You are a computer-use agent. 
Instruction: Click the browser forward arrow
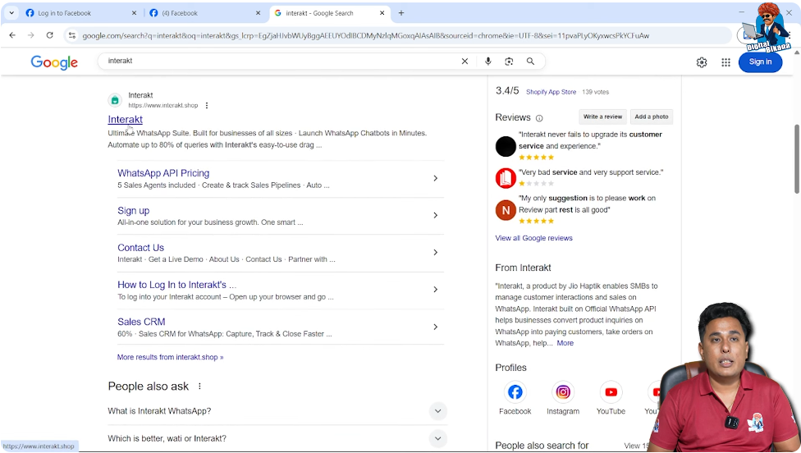[31, 35]
